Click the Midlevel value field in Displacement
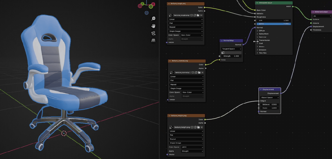Image resolution: width=332 pixels, height=159 pixels. coord(269,104)
